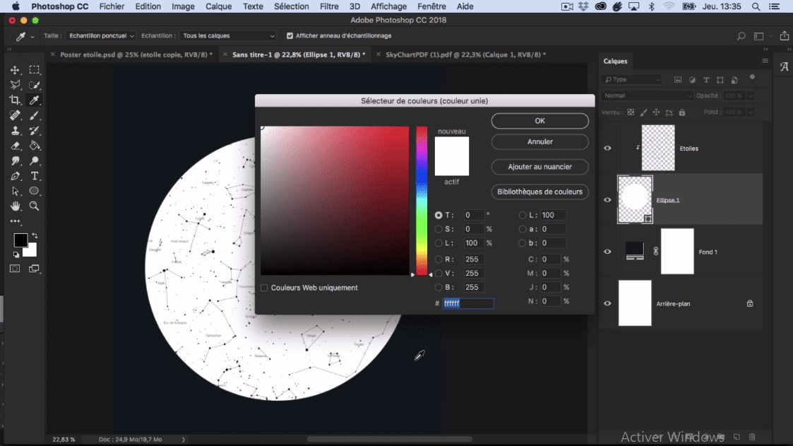Swap foreground and background colors icon
The height and width of the screenshot is (446, 793).
coord(35,235)
